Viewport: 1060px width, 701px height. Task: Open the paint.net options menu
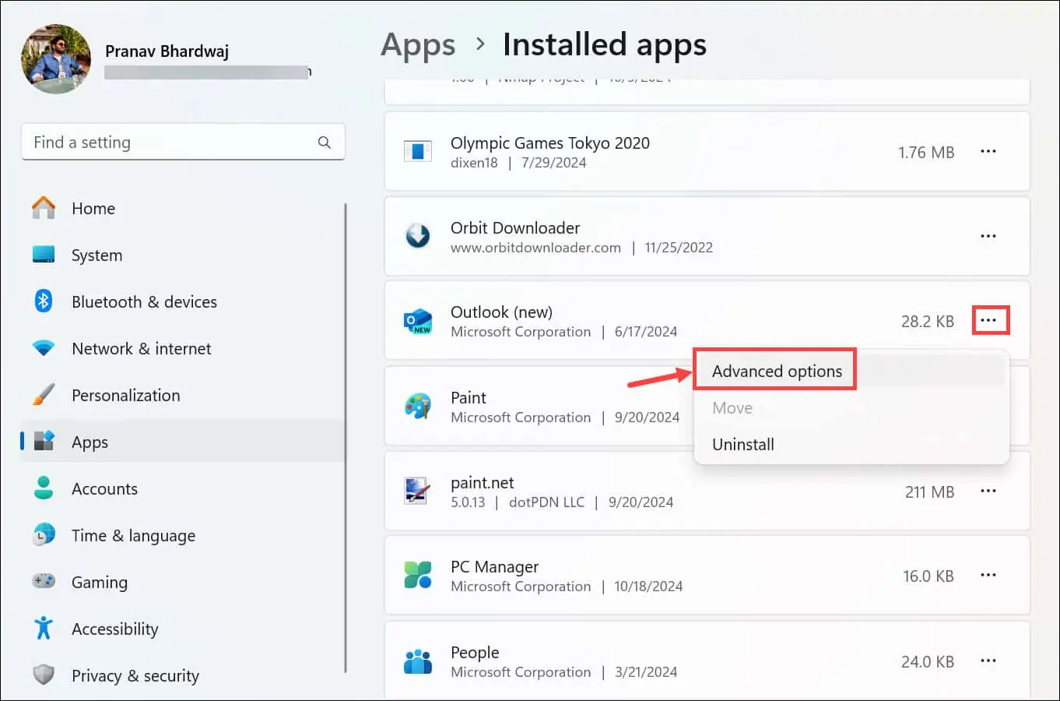coord(988,491)
